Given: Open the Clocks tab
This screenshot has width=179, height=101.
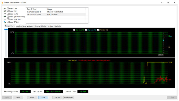Looking at the screenshot, I should pos(43,26).
